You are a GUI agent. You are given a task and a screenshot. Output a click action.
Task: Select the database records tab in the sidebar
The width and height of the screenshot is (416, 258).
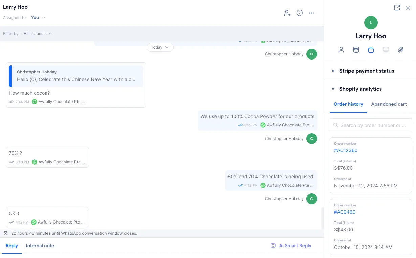point(356,50)
